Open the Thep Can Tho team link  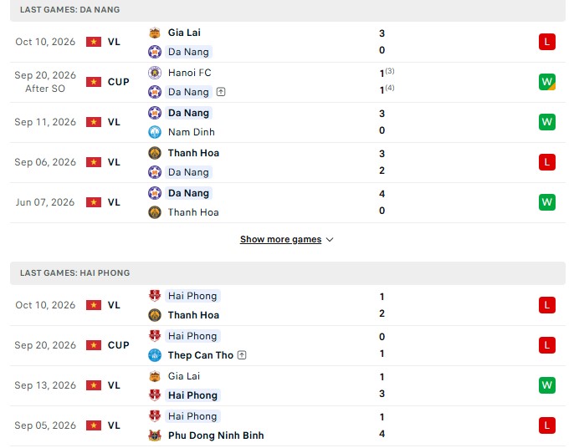point(200,355)
